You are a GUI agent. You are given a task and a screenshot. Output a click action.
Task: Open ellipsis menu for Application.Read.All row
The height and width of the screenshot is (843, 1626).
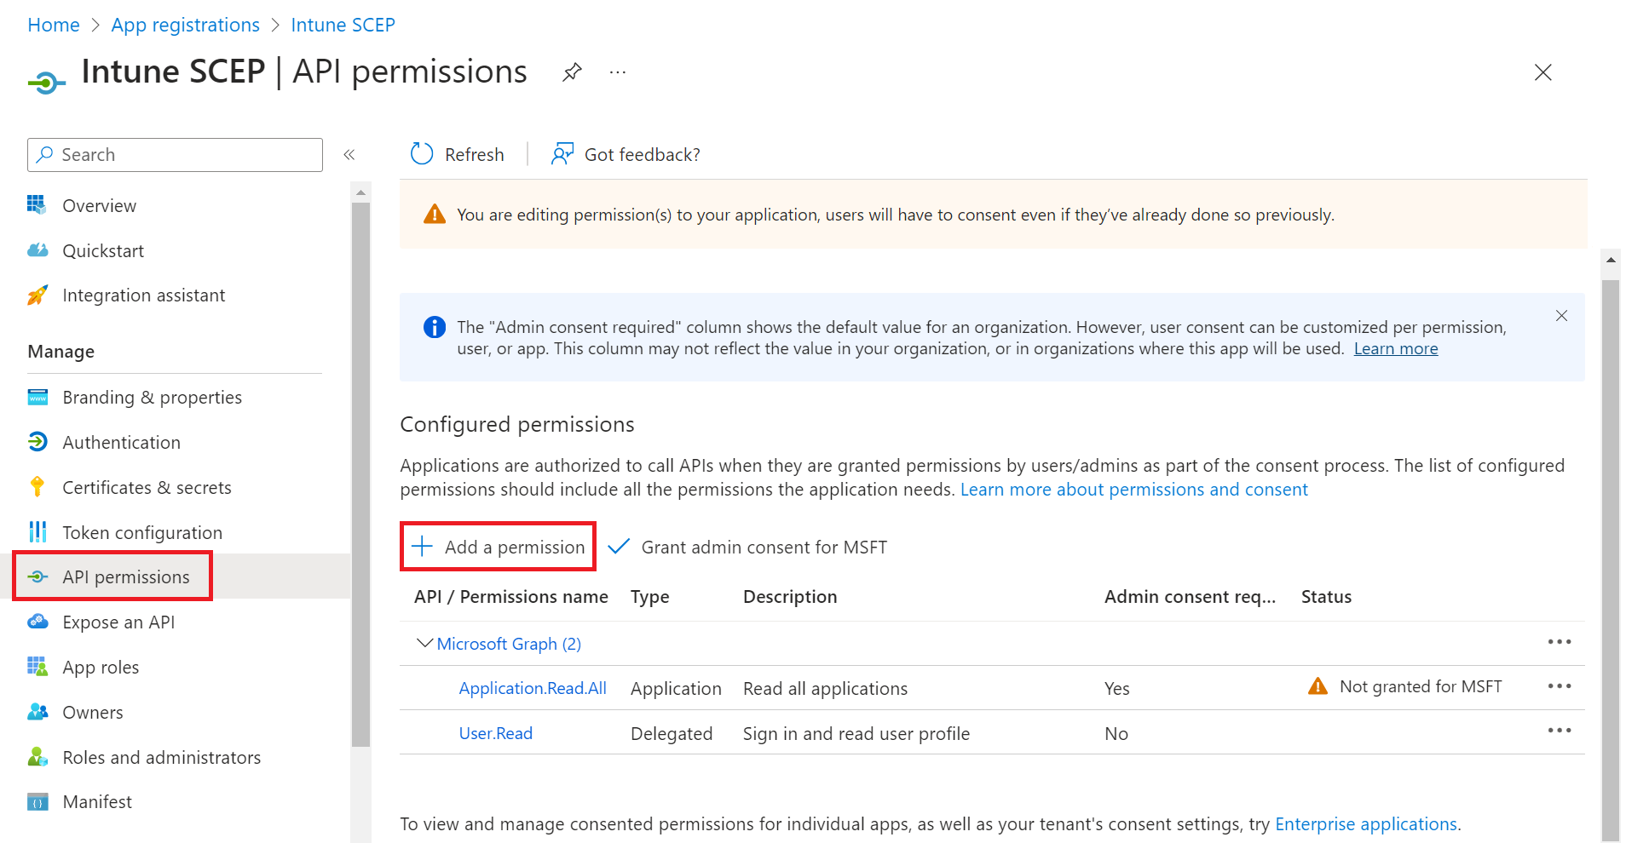point(1560,686)
